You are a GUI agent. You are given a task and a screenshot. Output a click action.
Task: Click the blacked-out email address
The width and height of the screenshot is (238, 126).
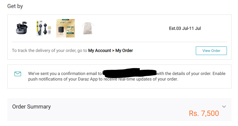click(x=130, y=73)
